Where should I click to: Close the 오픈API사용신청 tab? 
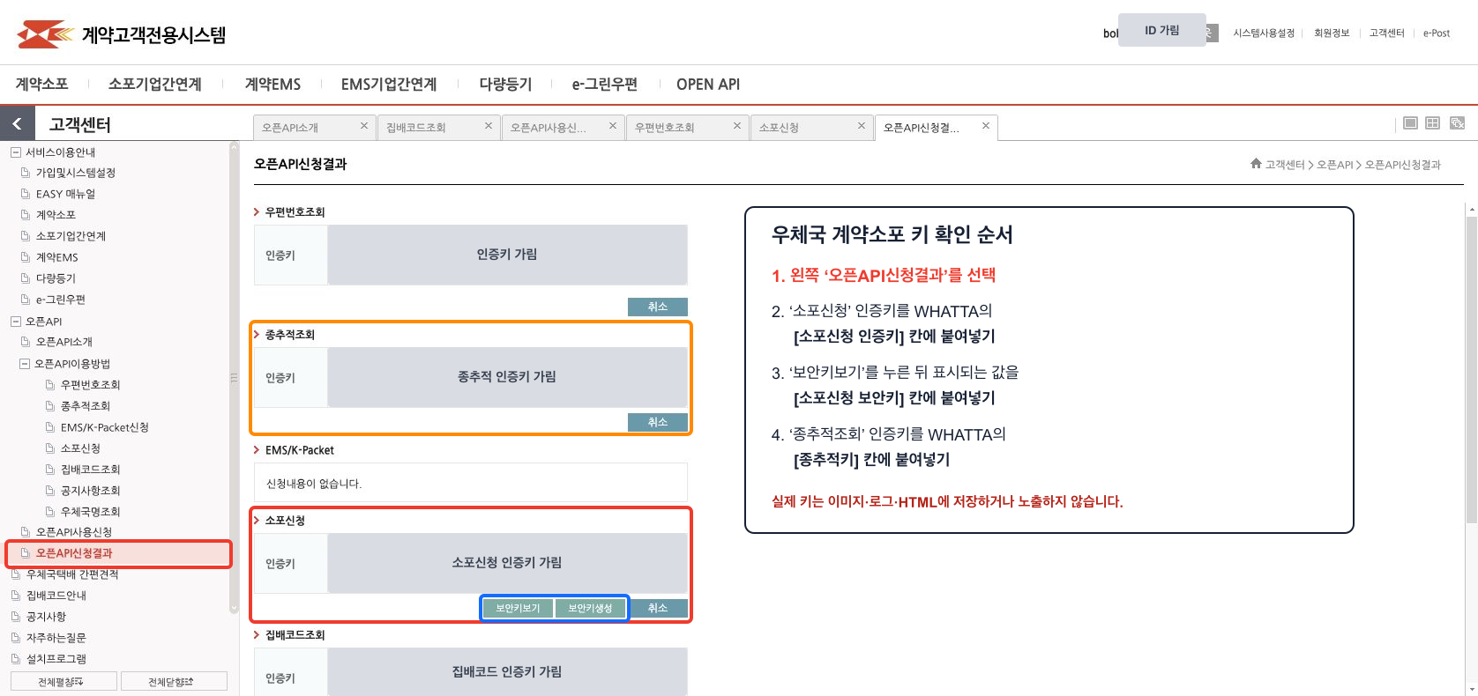pos(613,126)
